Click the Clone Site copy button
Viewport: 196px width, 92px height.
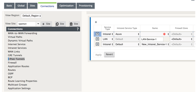click(x=60, y=24)
